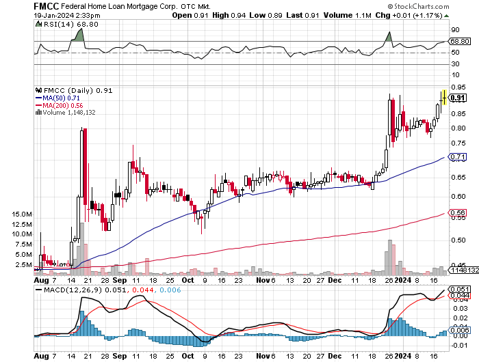Click the 90 label on the RSI axis
The height and width of the screenshot is (362, 479).
coord(455,30)
